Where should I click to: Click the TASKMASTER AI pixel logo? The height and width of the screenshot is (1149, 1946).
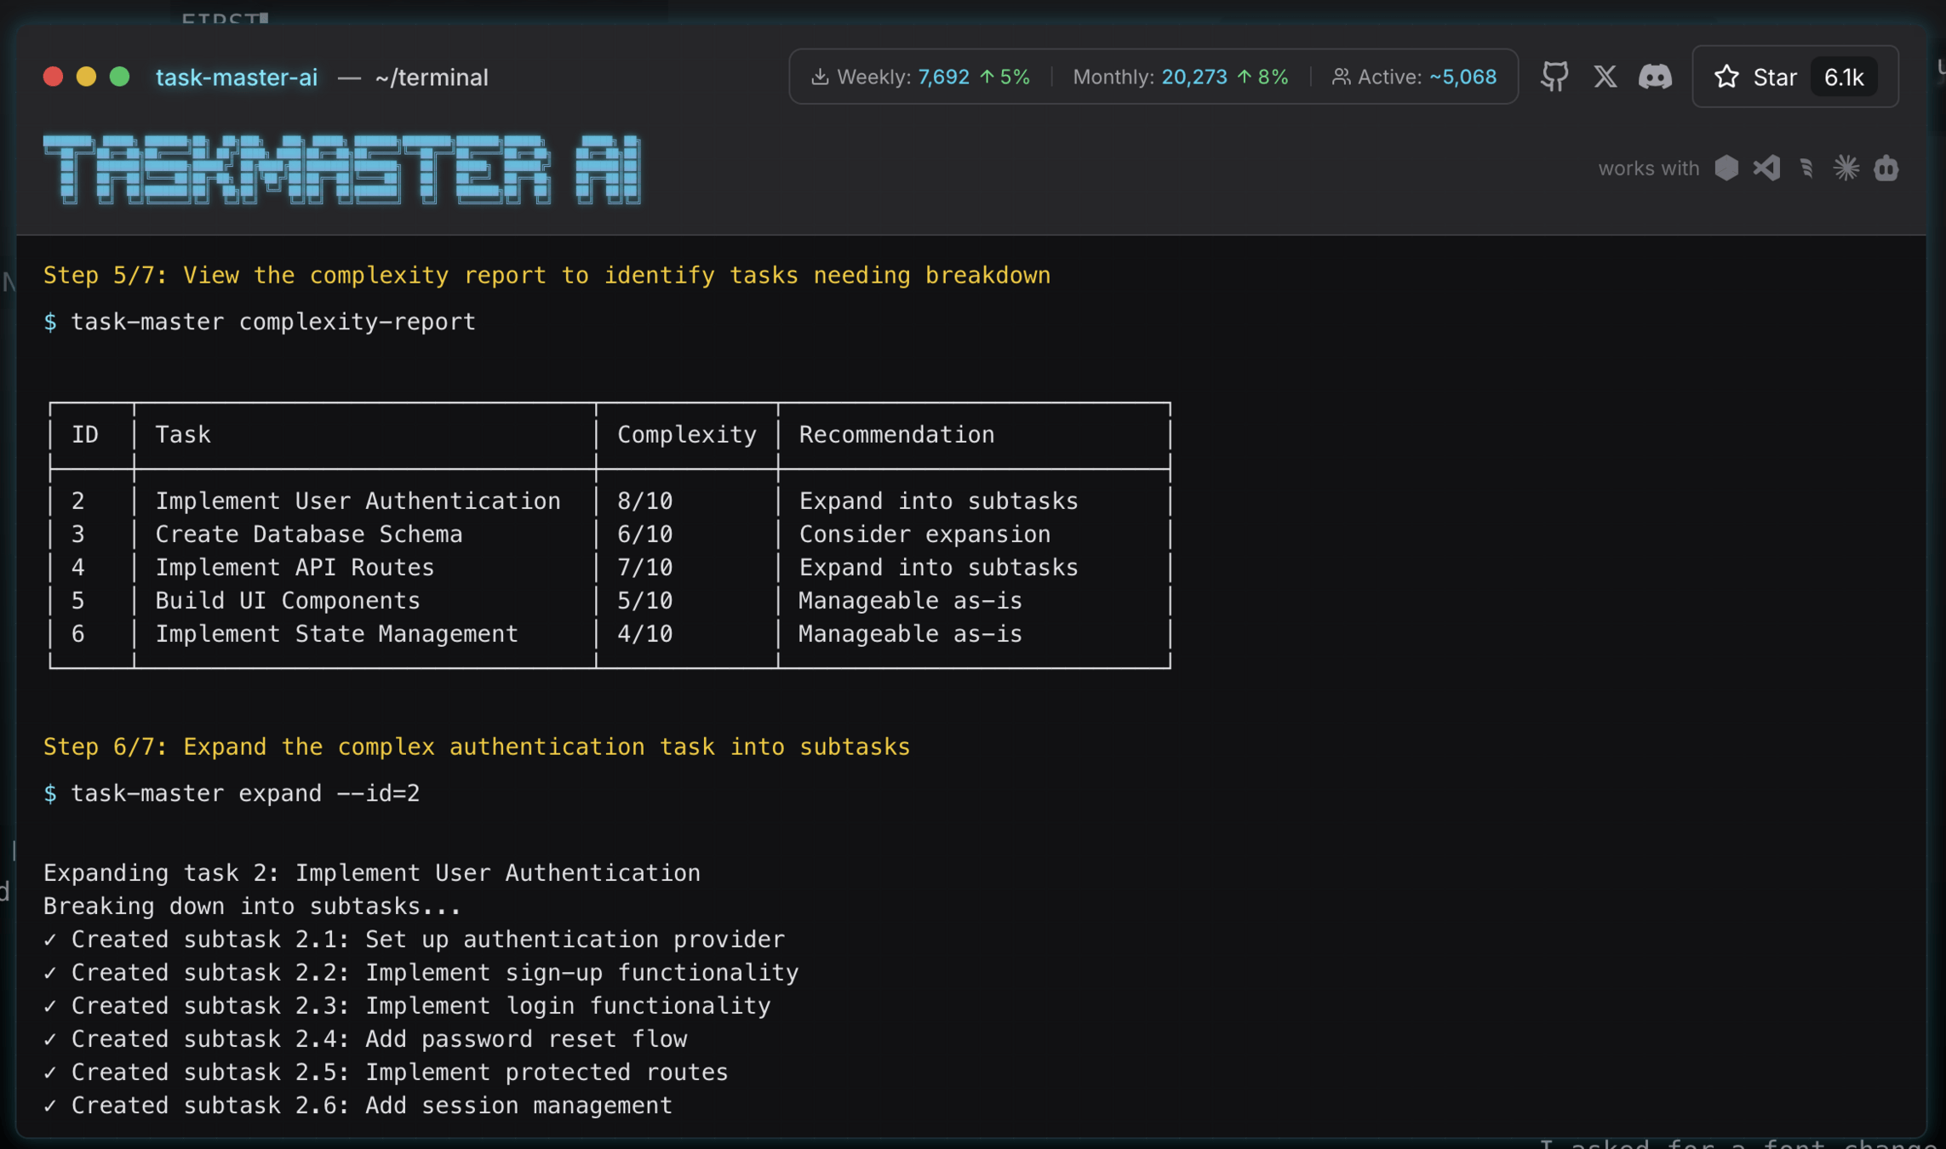[x=342, y=169]
